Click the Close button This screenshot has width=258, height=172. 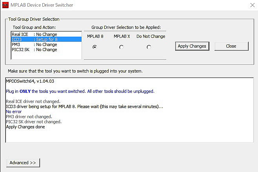(x=231, y=46)
